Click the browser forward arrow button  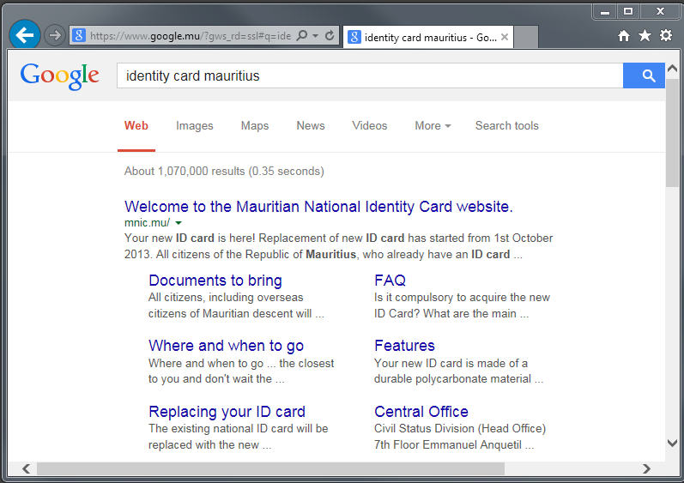[55, 35]
